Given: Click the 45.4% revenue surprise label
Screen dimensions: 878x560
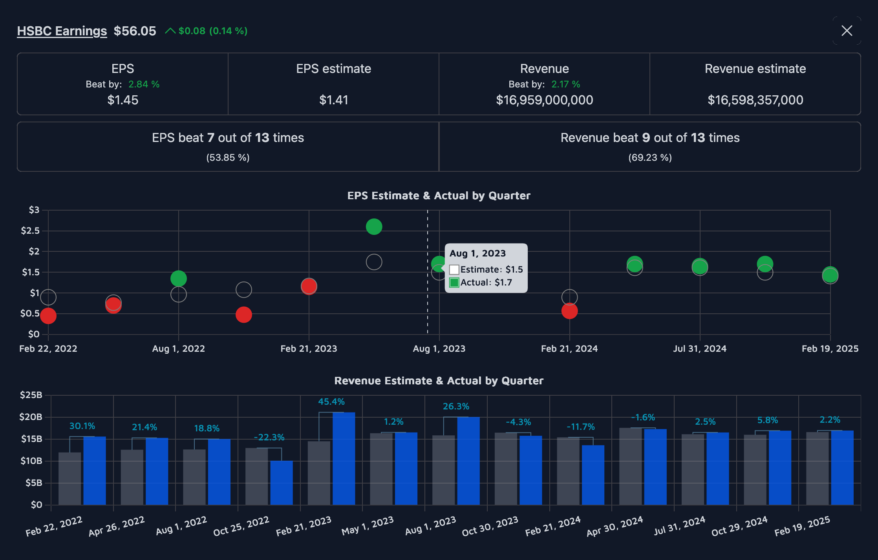Looking at the screenshot, I should point(331,402).
